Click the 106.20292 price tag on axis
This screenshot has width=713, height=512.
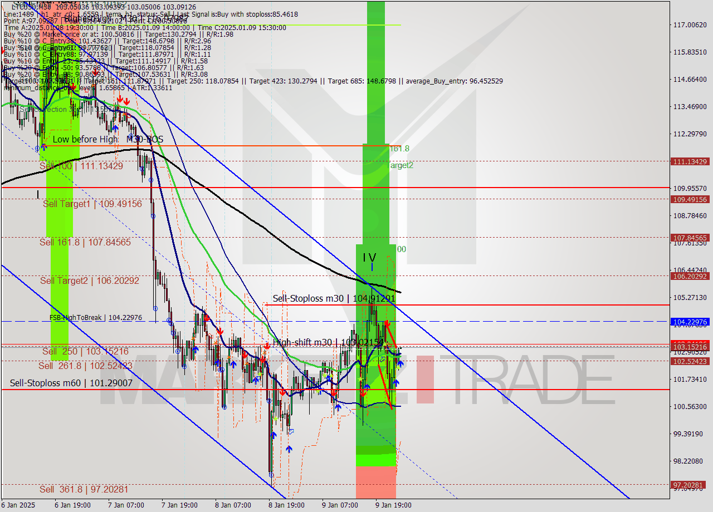point(690,276)
